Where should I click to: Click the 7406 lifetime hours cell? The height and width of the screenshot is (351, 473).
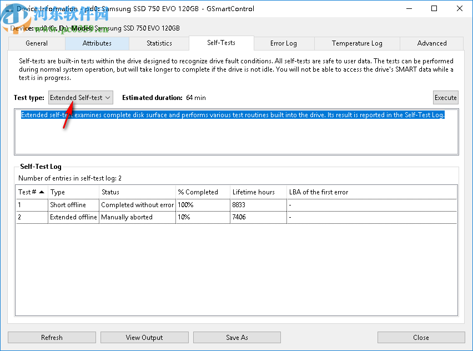tap(258, 217)
